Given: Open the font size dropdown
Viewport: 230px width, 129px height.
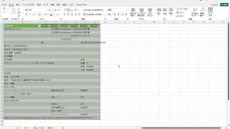Looking at the screenshot, I should click(x=53, y=10).
